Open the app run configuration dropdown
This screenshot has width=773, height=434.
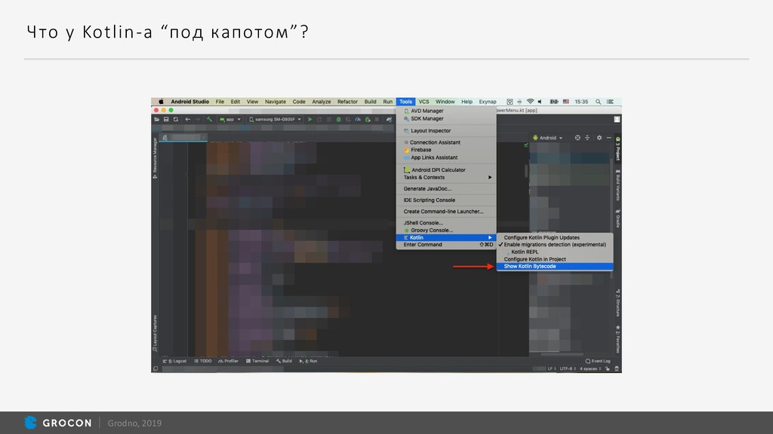229,120
